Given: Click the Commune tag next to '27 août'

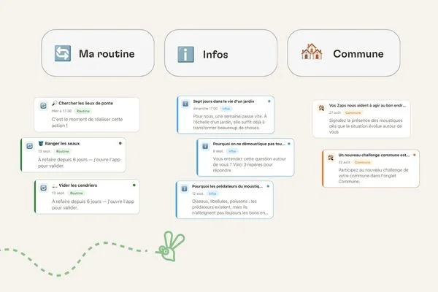Looking at the screenshot, I should (x=353, y=113).
